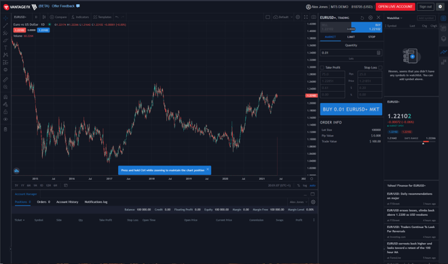Switch to the Positions tab
Viewport: 448px width, 264px height.
click(22, 202)
